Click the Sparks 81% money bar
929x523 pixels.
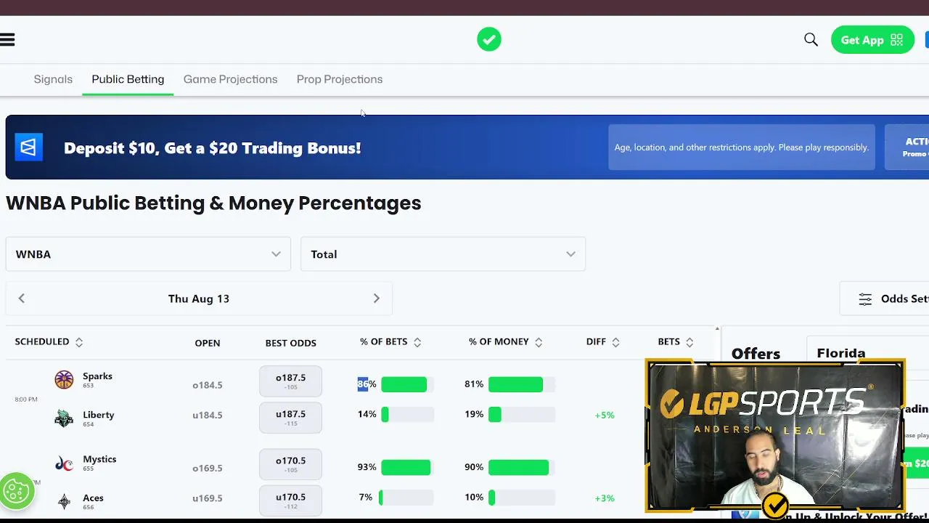[x=522, y=384]
